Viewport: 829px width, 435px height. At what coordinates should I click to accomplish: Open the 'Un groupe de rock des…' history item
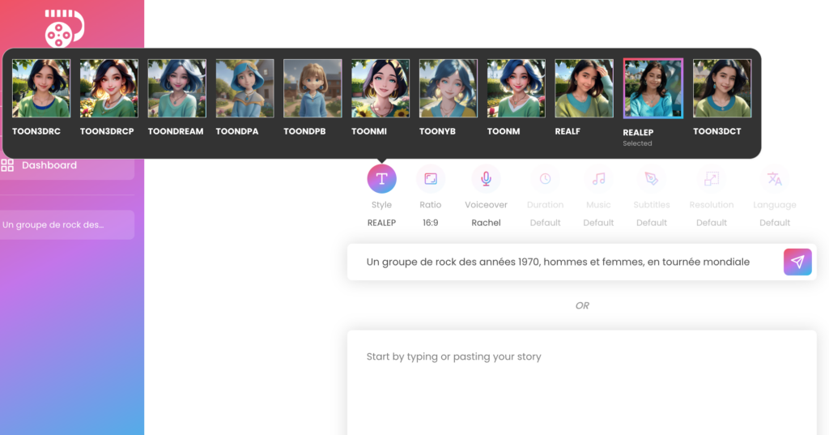coord(66,224)
